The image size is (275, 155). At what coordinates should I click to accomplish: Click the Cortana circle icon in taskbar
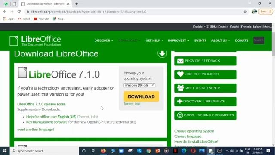click(x=84, y=151)
